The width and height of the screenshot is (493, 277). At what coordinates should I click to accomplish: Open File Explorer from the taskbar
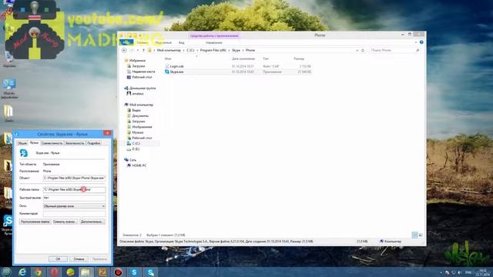[86, 272]
